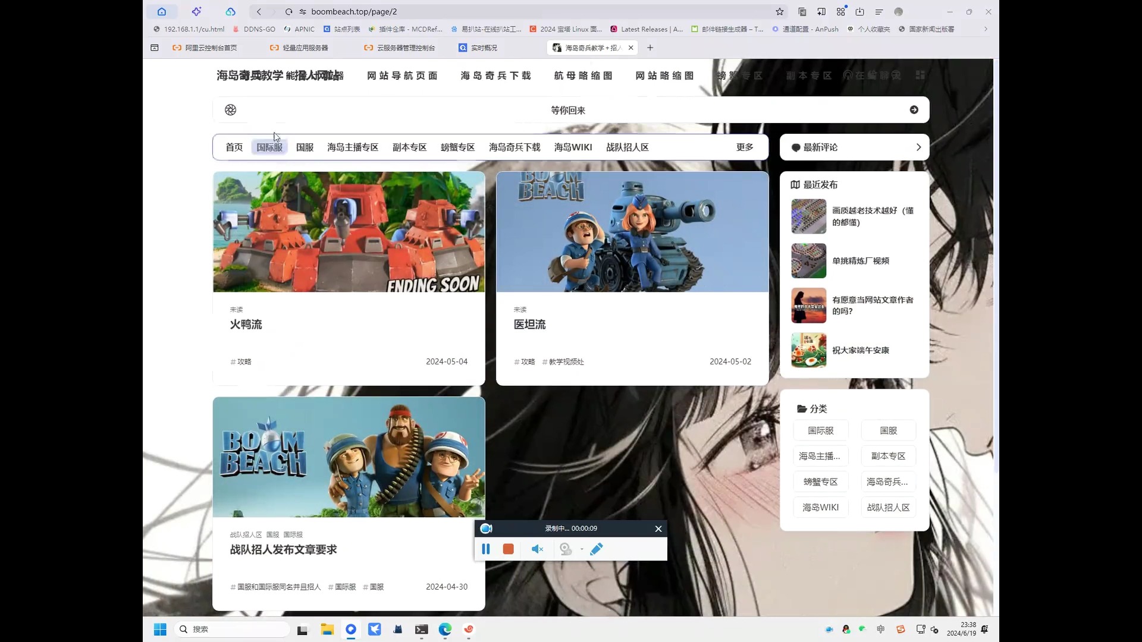The height and width of the screenshot is (642, 1142).
Task: Toggle the recorder mute speaker icon
Action: [537, 549]
